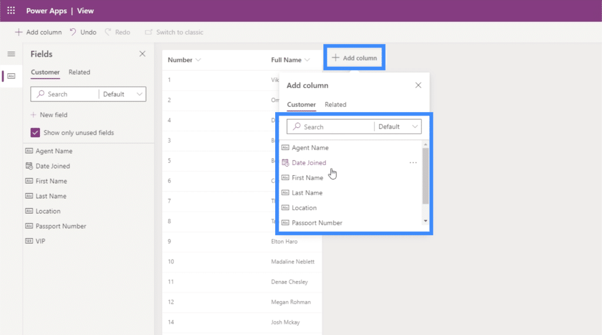
Task: Click the Agent Name text-type icon in popup
Action: click(x=285, y=148)
